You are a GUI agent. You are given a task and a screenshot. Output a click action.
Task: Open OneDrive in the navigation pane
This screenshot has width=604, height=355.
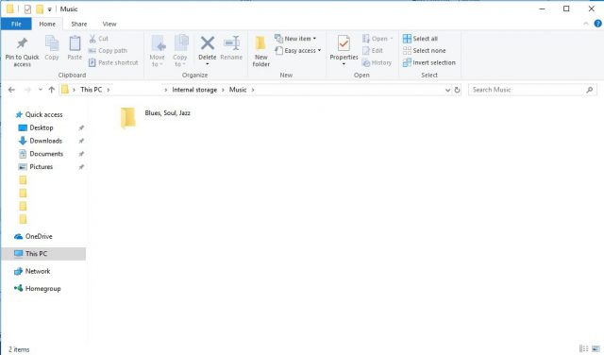click(x=33, y=236)
